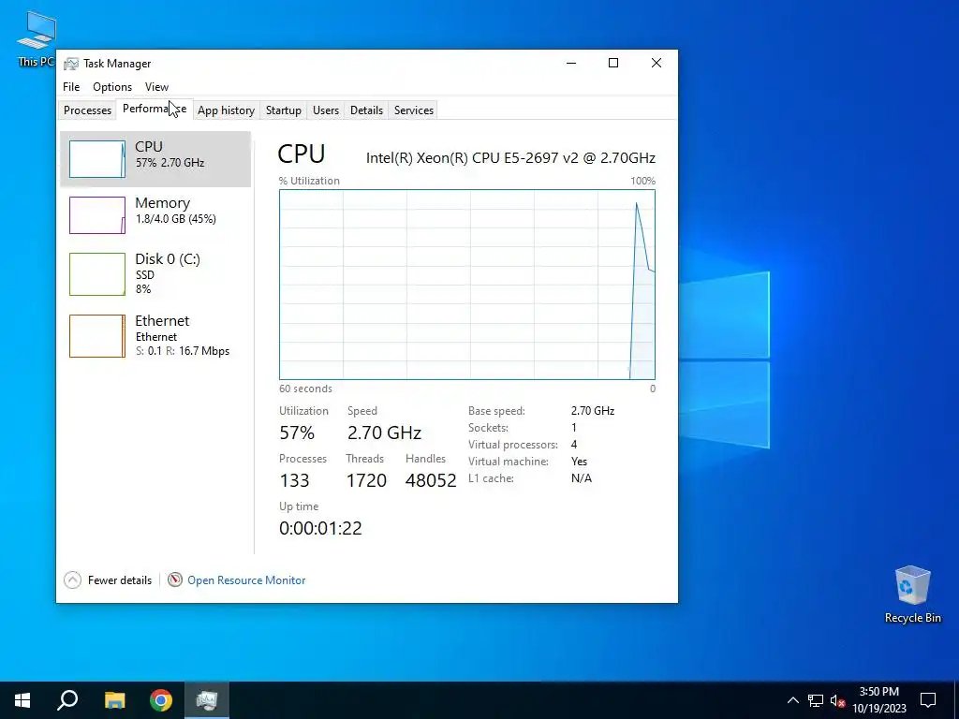This screenshot has width=959, height=719.
Task: Click the Disk 0 (C:) label
Action: [168, 259]
